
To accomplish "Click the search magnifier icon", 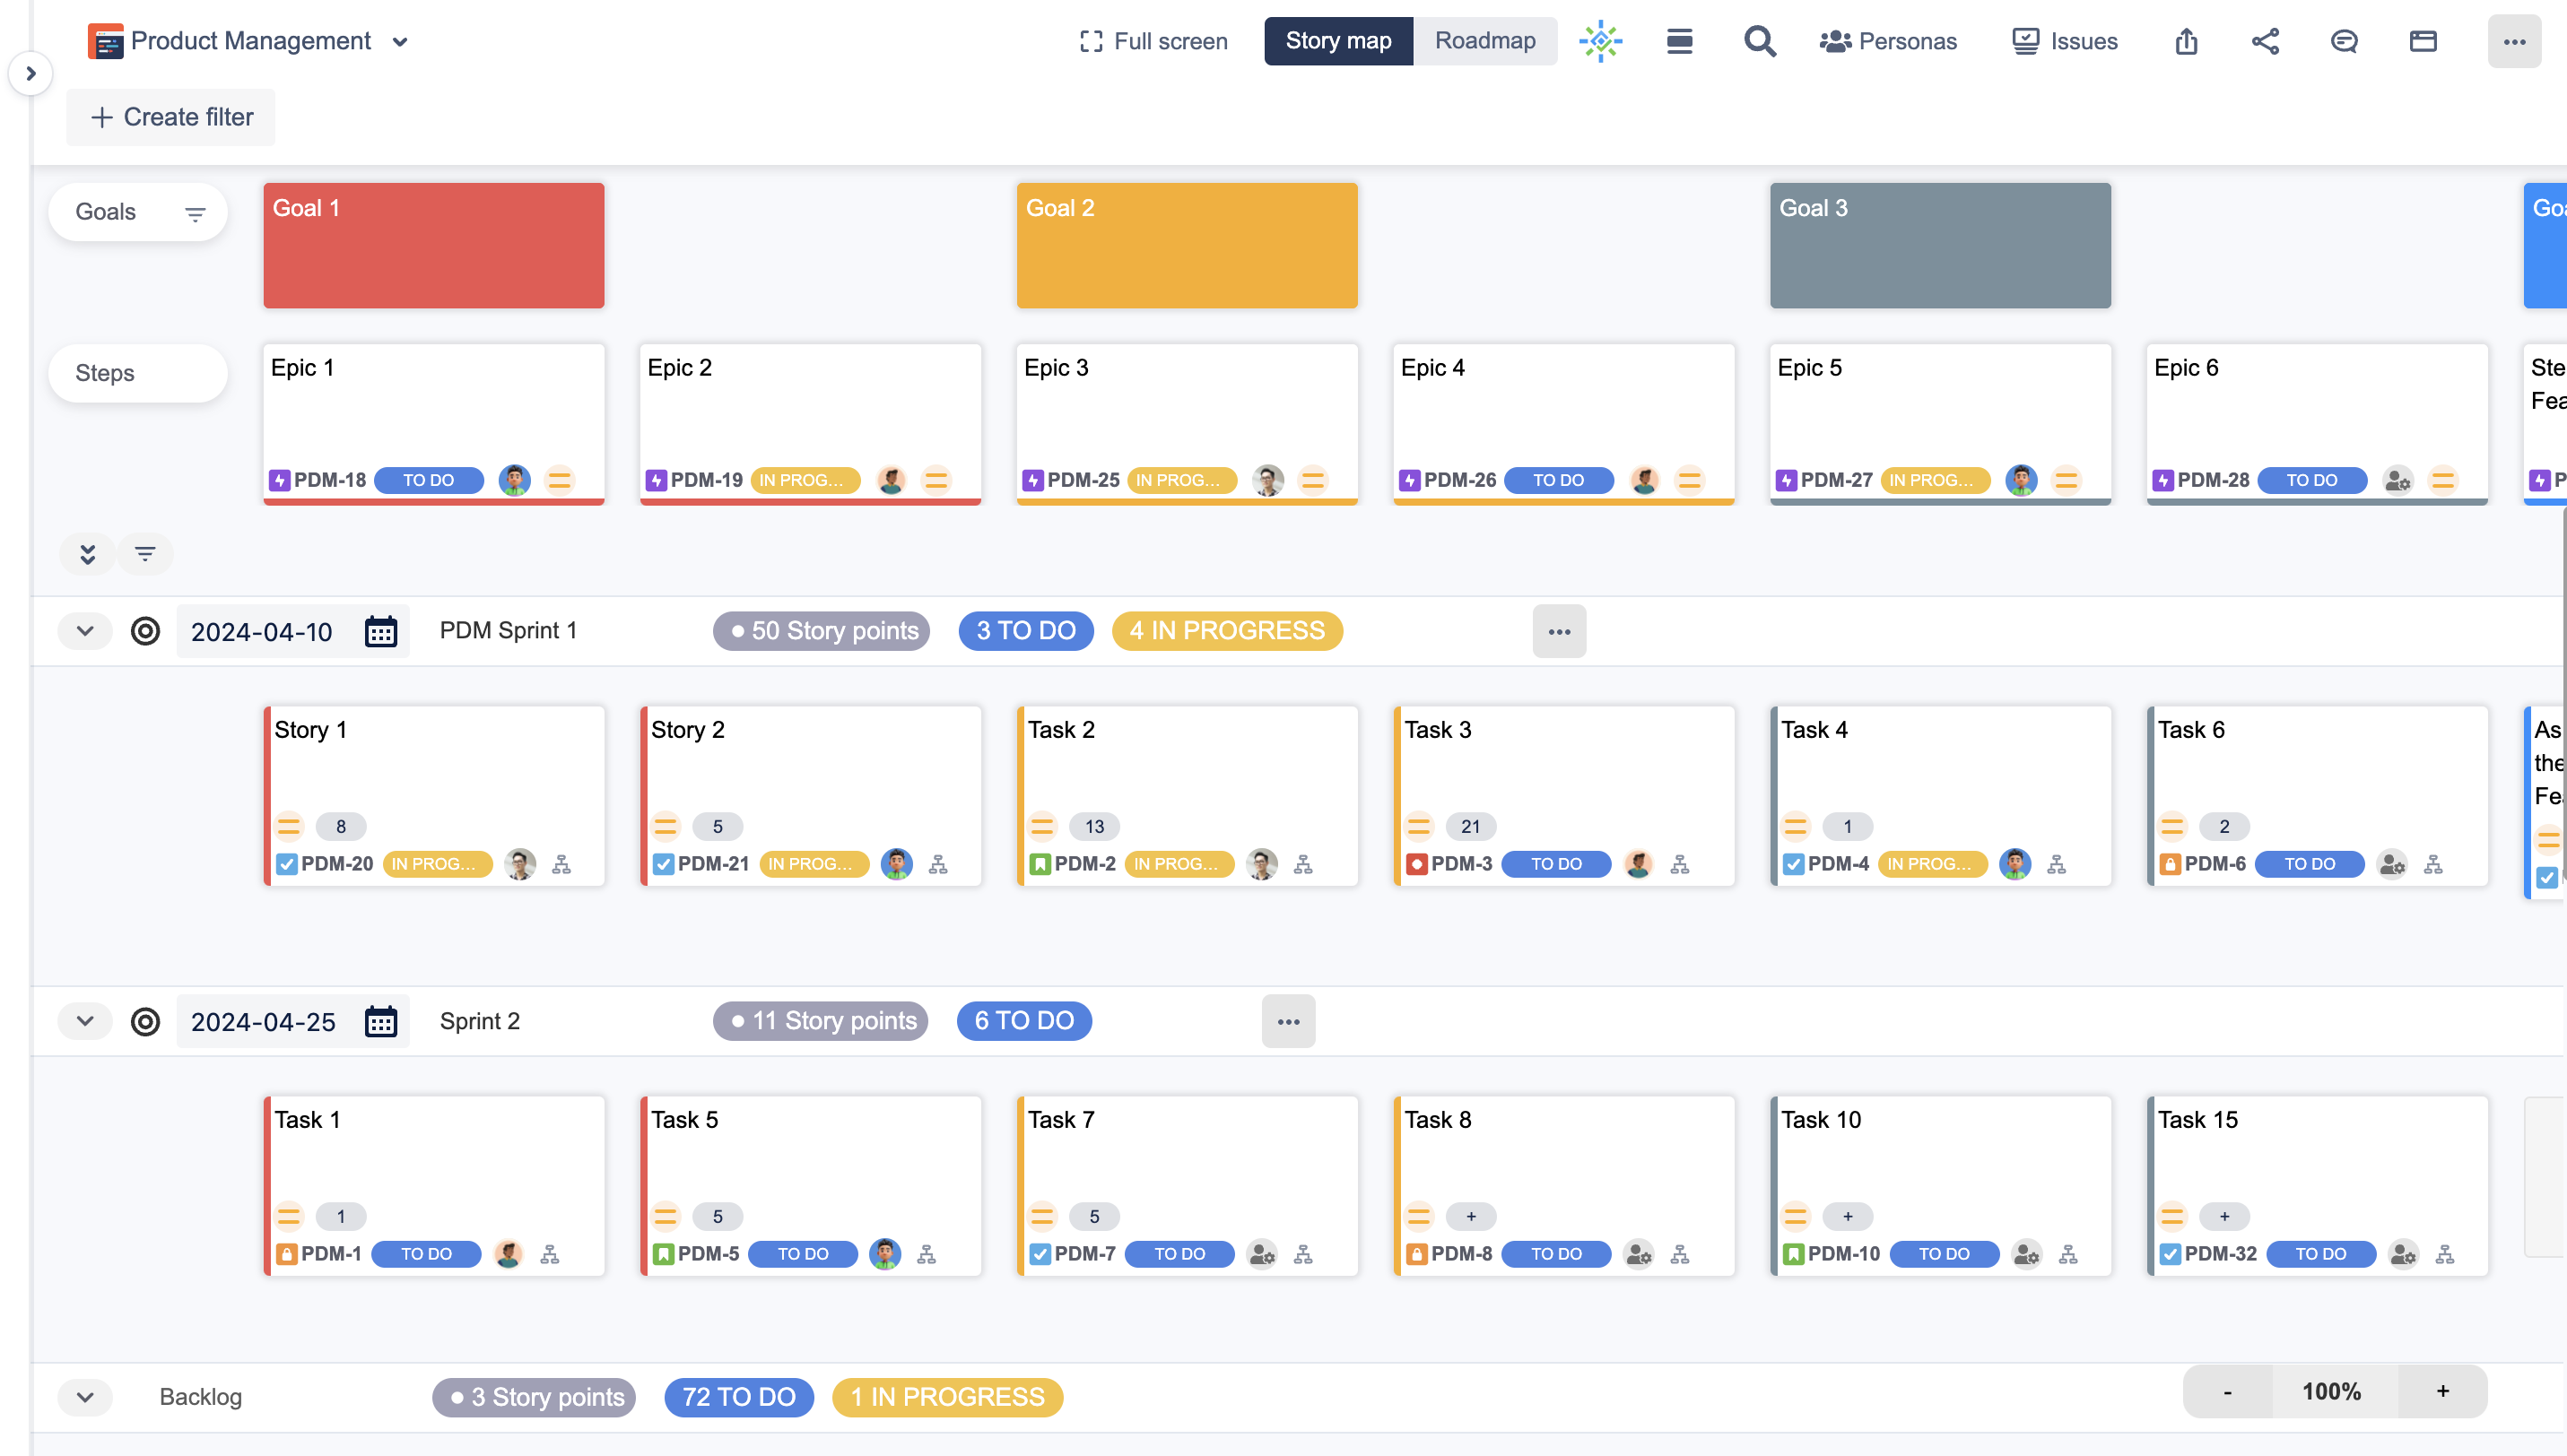I will pyautogui.click(x=1760, y=41).
